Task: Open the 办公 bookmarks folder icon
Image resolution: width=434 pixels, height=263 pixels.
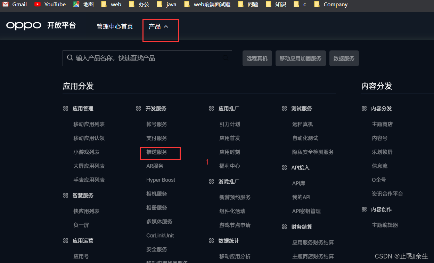Action: pyautogui.click(x=131, y=5)
